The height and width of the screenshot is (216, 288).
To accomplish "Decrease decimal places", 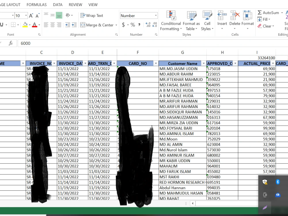I will pyautogui.click(x=155, y=24).
